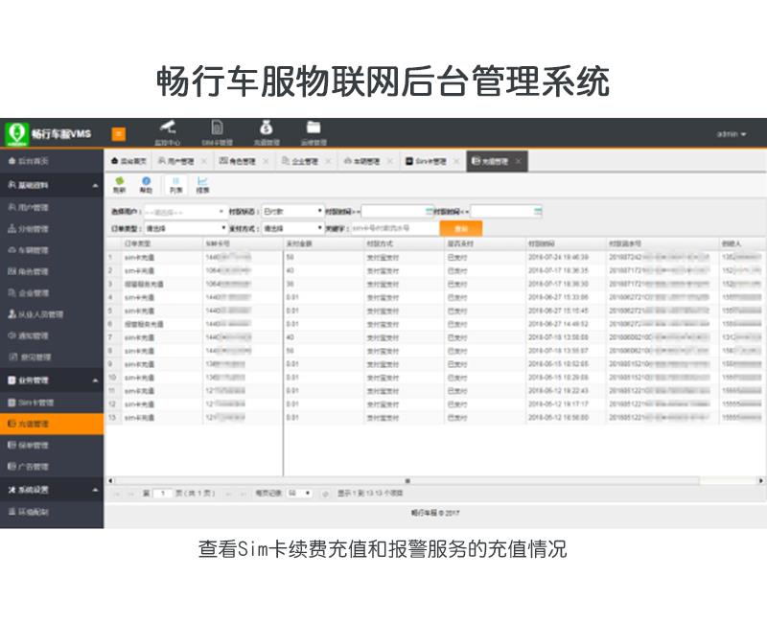Open the 付款状态 dropdown

(292, 211)
